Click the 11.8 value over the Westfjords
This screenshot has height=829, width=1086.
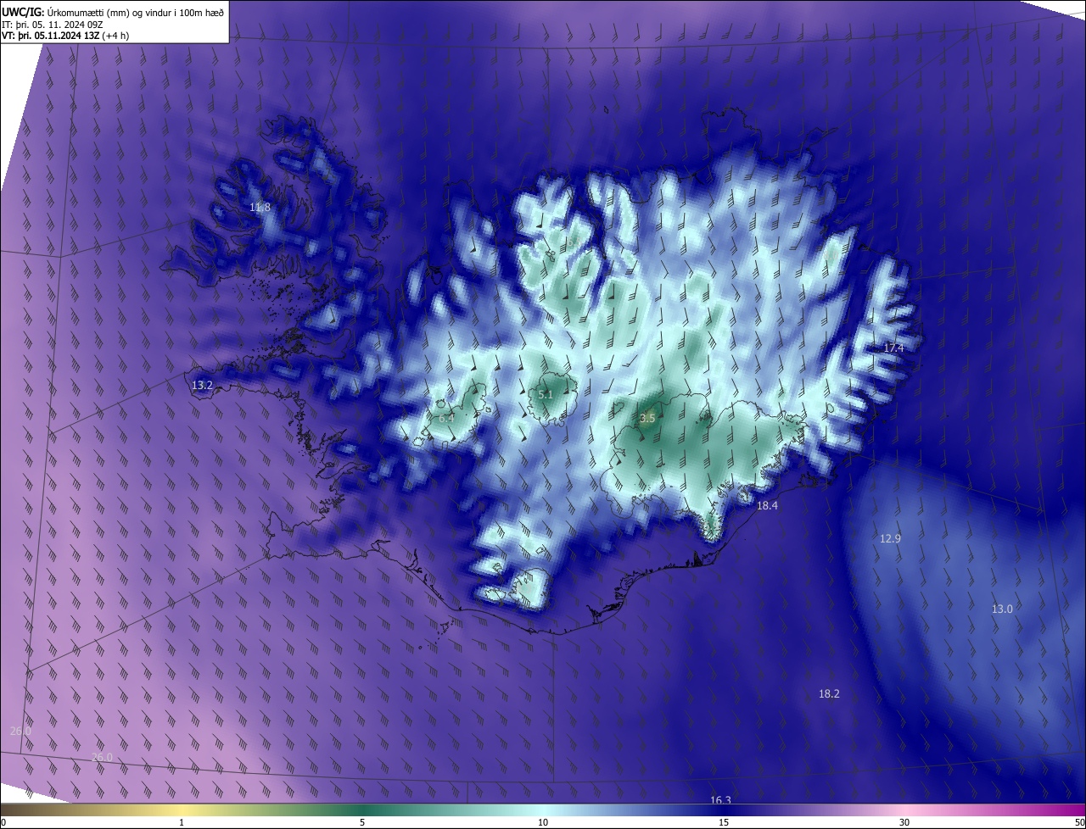[260, 208]
